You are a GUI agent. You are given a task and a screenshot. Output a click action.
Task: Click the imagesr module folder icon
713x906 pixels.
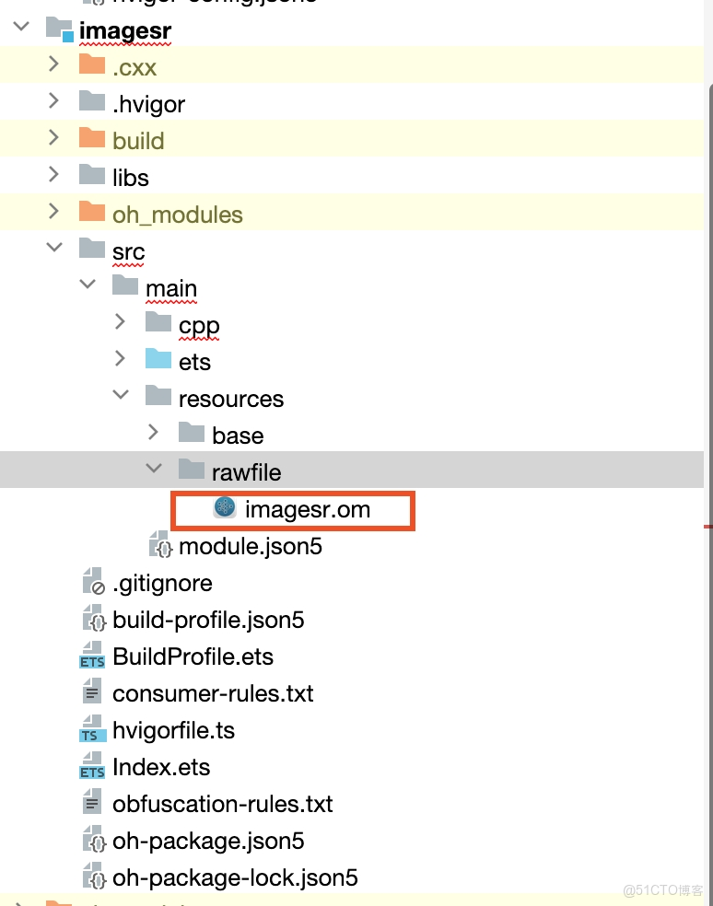(x=60, y=30)
